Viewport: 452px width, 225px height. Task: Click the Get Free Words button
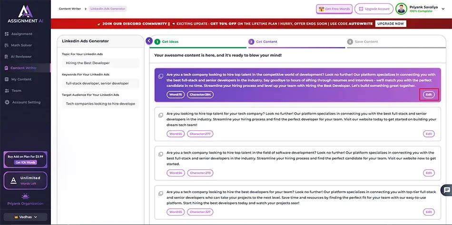pyautogui.click(x=334, y=9)
